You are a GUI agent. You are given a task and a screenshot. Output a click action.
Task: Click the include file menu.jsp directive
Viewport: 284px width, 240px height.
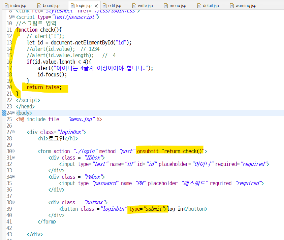[59, 119]
